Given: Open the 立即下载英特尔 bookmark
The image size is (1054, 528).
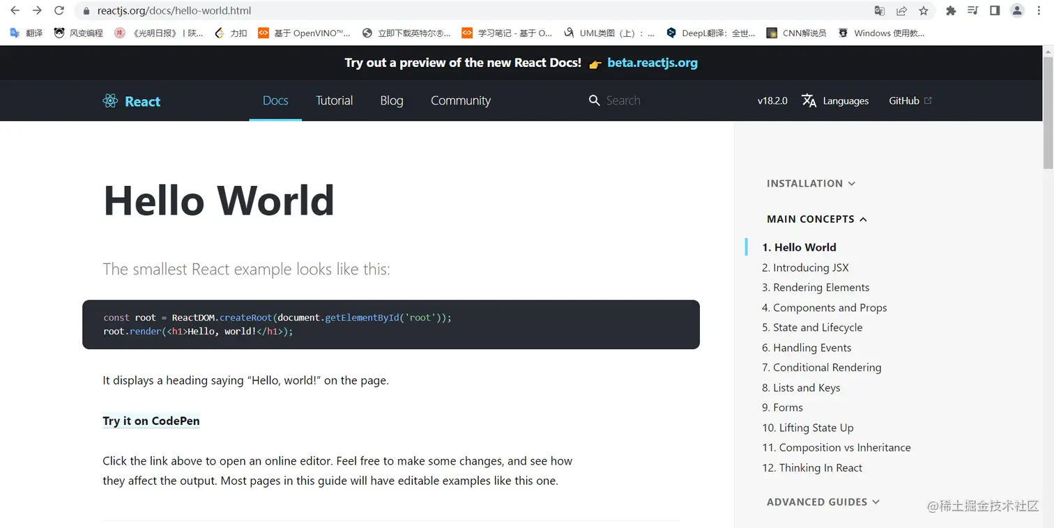Looking at the screenshot, I should coord(406,33).
